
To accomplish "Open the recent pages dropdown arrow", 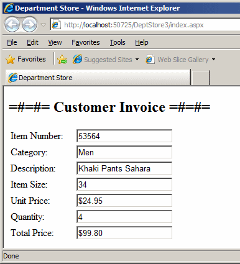I will [x=43, y=25].
